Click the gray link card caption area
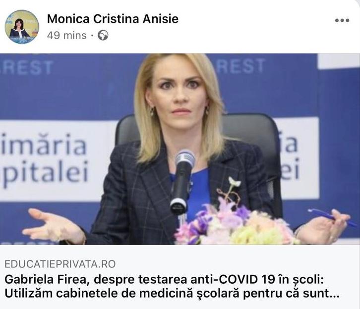 180,277
